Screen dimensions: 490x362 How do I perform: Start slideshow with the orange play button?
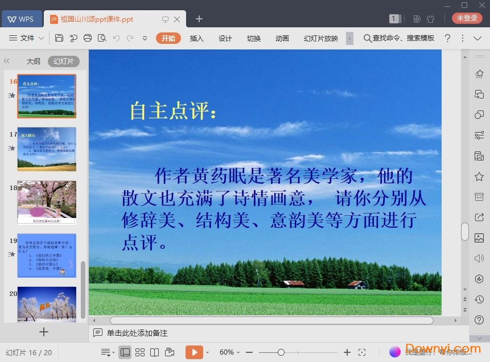[193, 352]
